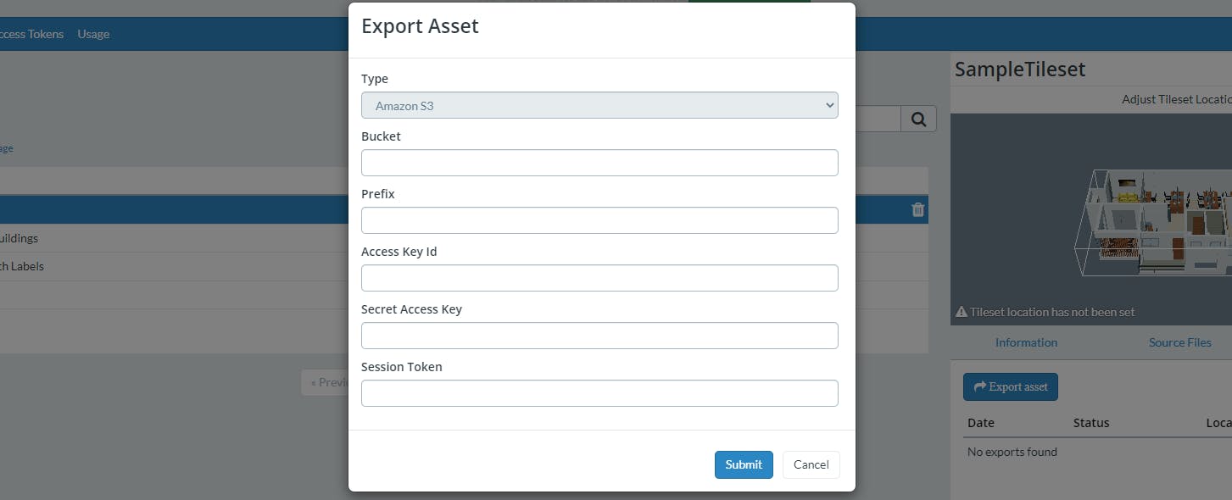Click the Export asset button
The width and height of the screenshot is (1232, 500).
(x=1010, y=386)
